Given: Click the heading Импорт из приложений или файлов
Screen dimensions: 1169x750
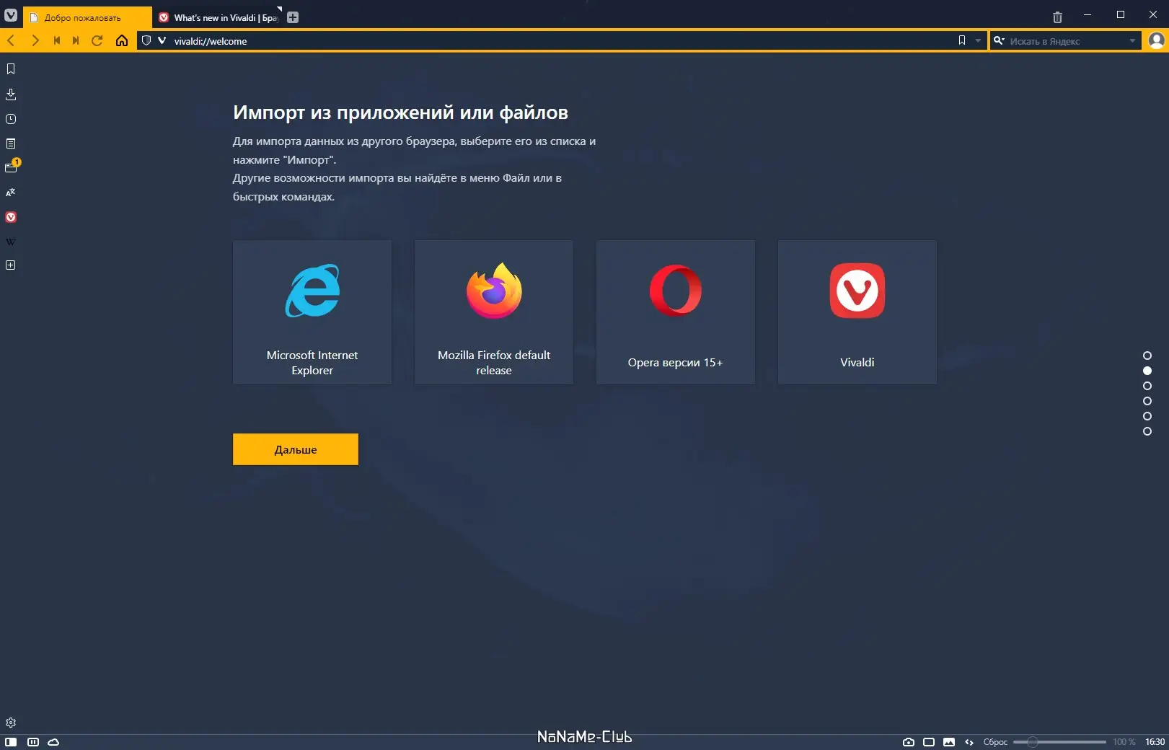Looking at the screenshot, I should click(400, 112).
